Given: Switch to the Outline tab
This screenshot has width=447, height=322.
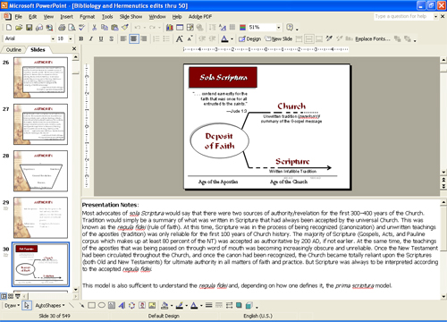Looking at the screenshot, I should point(13,50).
